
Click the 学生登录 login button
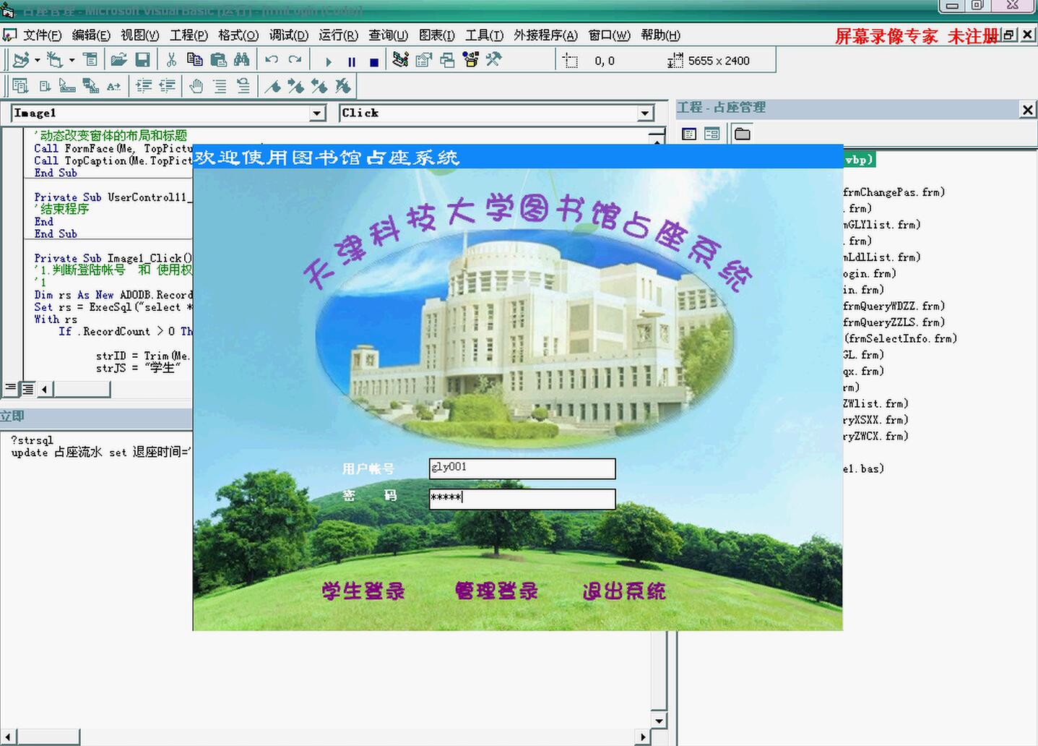point(363,591)
